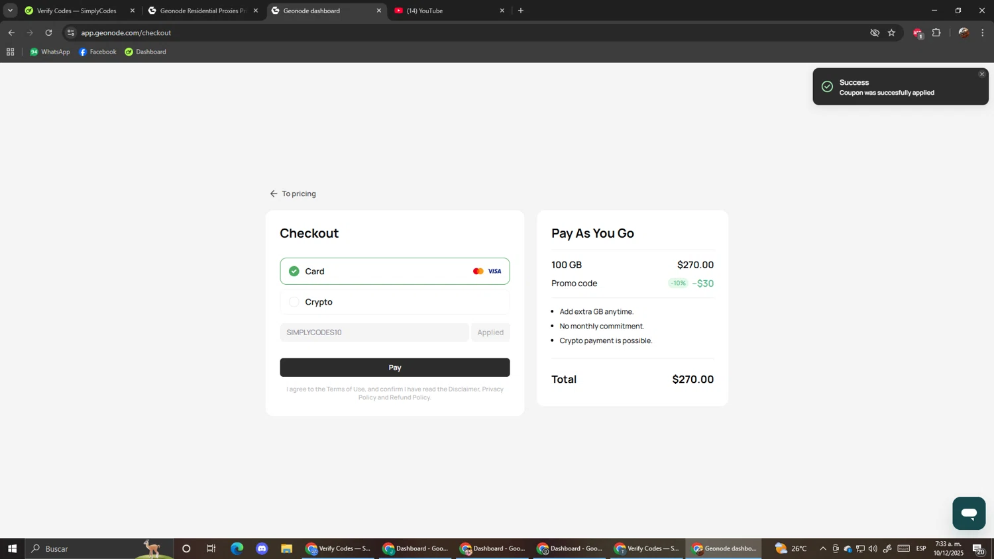Open Discord from taskbar
The image size is (994, 559).
coord(262,548)
